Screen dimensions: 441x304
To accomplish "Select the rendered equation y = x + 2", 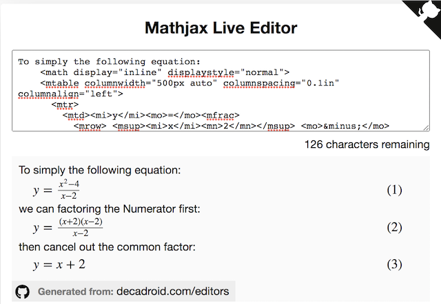I will [59, 264].
